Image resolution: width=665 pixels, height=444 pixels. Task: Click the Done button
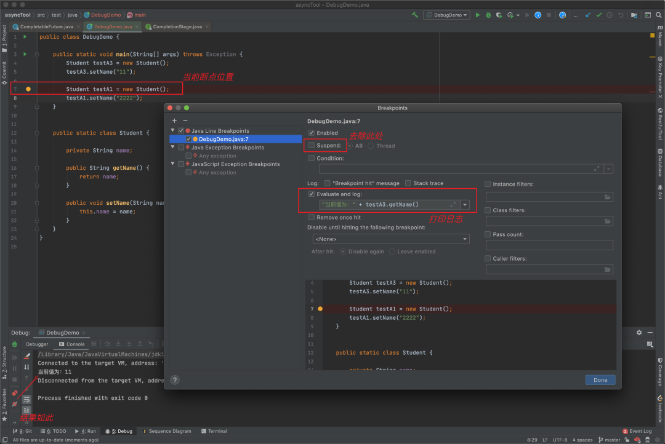click(x=600, y=380)
